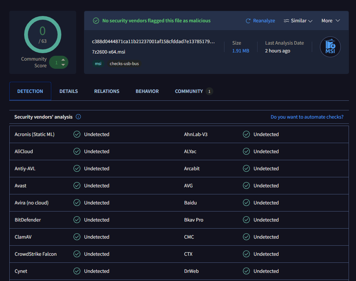Expand the Similar dropdown
Image resolution: width=356 pixels, height=281 pixels.
pyautogui.click(x=298, y=21)
